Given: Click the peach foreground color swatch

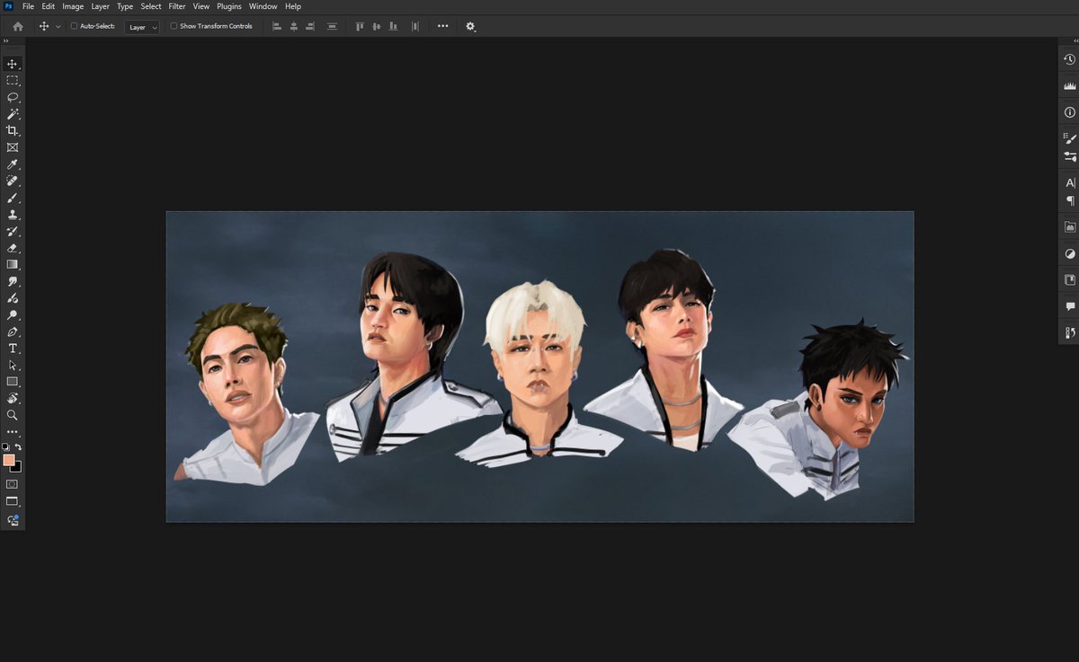Looking at the screenshot, I should click(9, 460).
